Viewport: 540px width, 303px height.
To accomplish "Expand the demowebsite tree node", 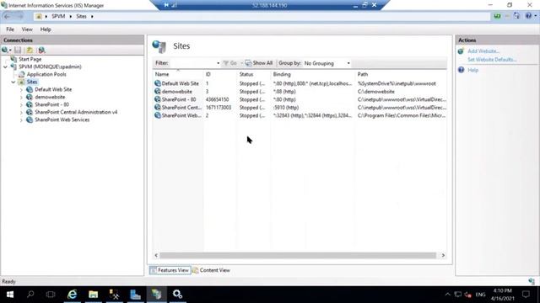I will [21, 98].
